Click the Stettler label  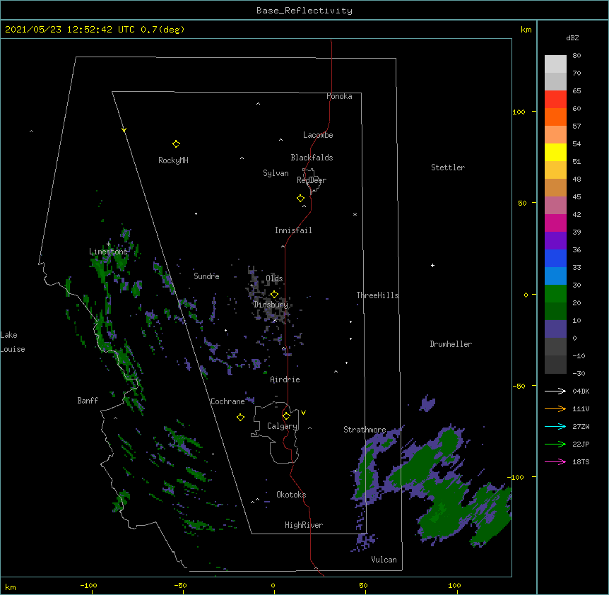click(448, 167)
